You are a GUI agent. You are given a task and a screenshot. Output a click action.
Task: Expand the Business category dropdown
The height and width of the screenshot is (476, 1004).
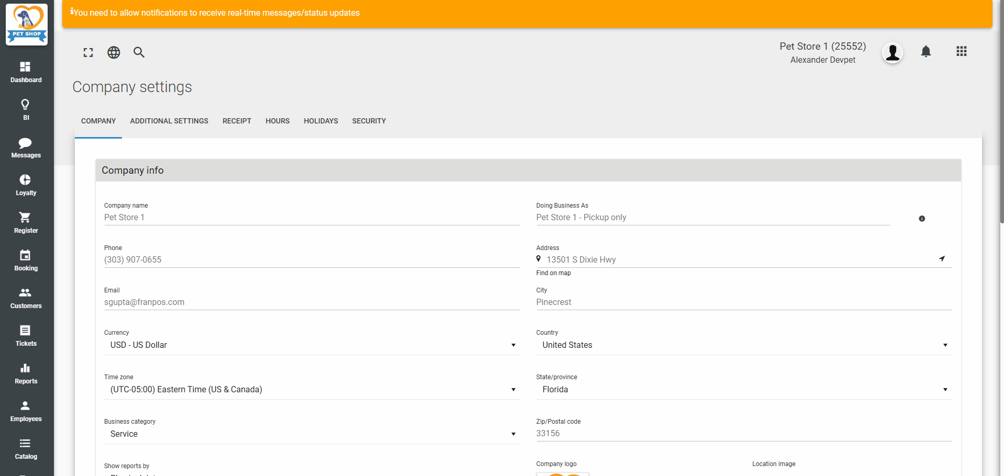(312, 434)
